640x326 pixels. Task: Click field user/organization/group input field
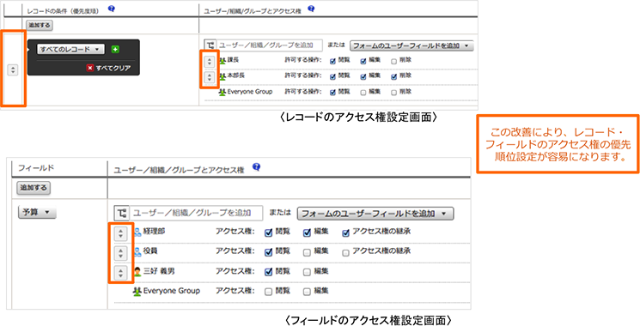point(197,213)
